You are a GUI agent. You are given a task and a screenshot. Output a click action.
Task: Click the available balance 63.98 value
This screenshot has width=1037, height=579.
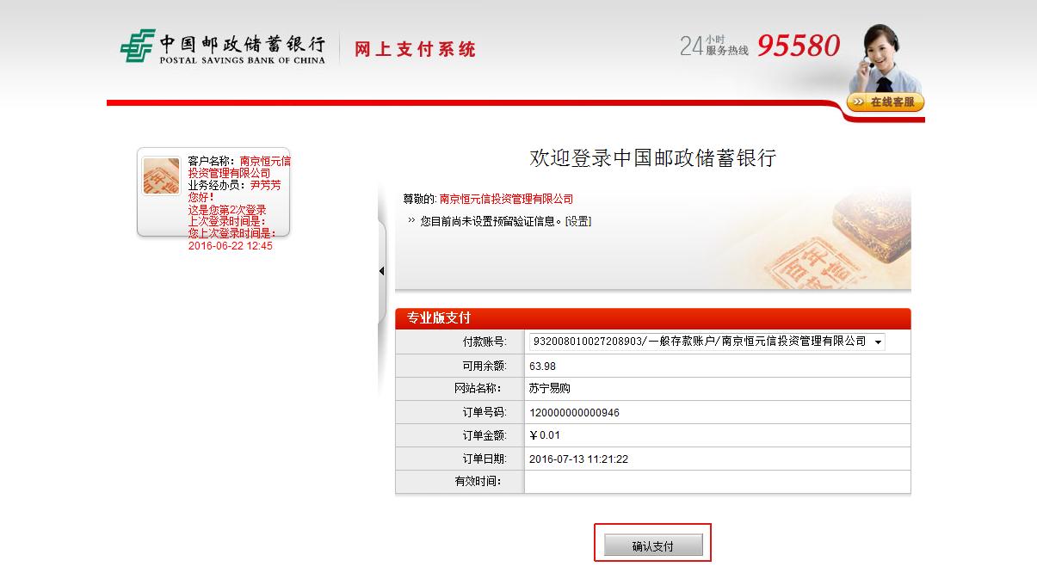(543, 366)
